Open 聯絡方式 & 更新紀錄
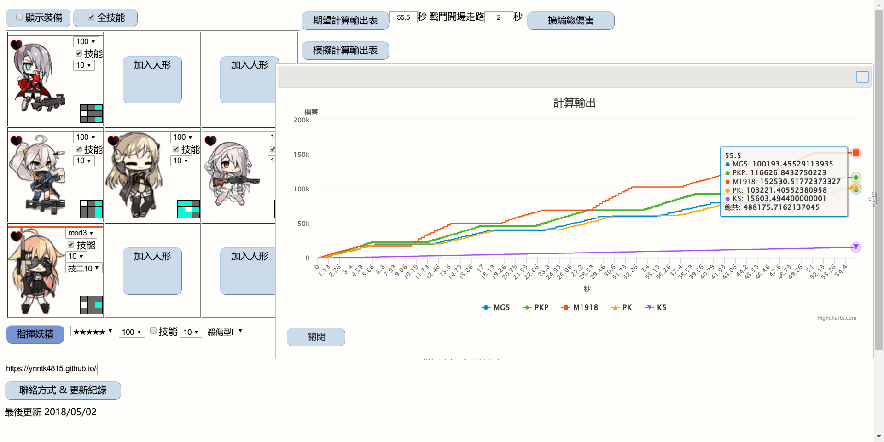Screen dimensions: 884x442 [x=63, y=390]
